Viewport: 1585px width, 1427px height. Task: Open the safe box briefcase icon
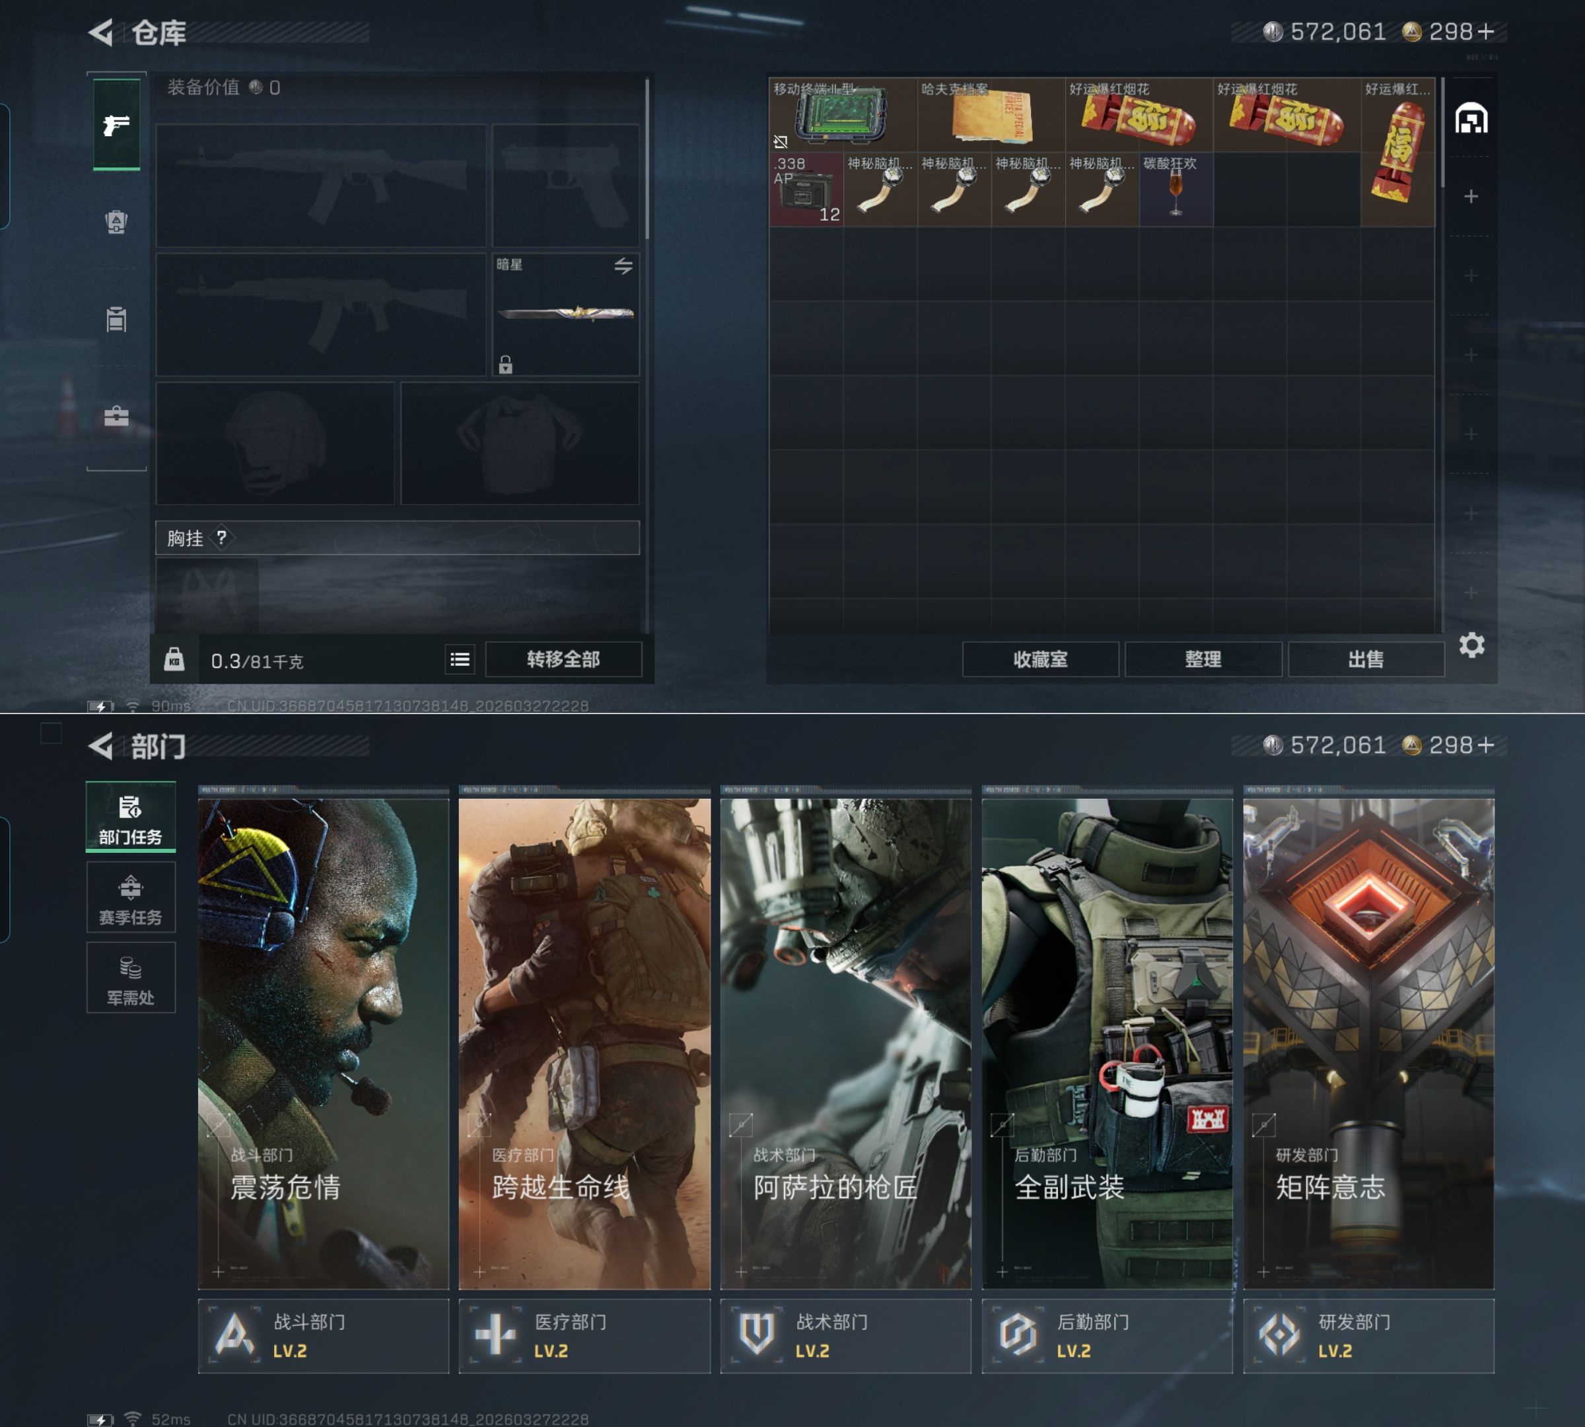117,416
